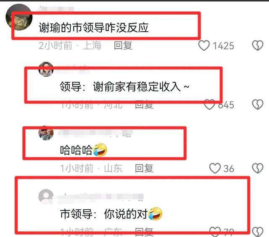Like the bottom 你说的对 reply
This screenshot has height=237, width=269.
[215, 232]
